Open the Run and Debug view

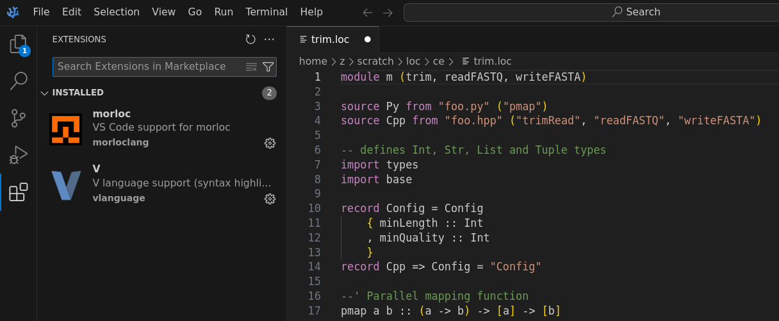(19, 155)
